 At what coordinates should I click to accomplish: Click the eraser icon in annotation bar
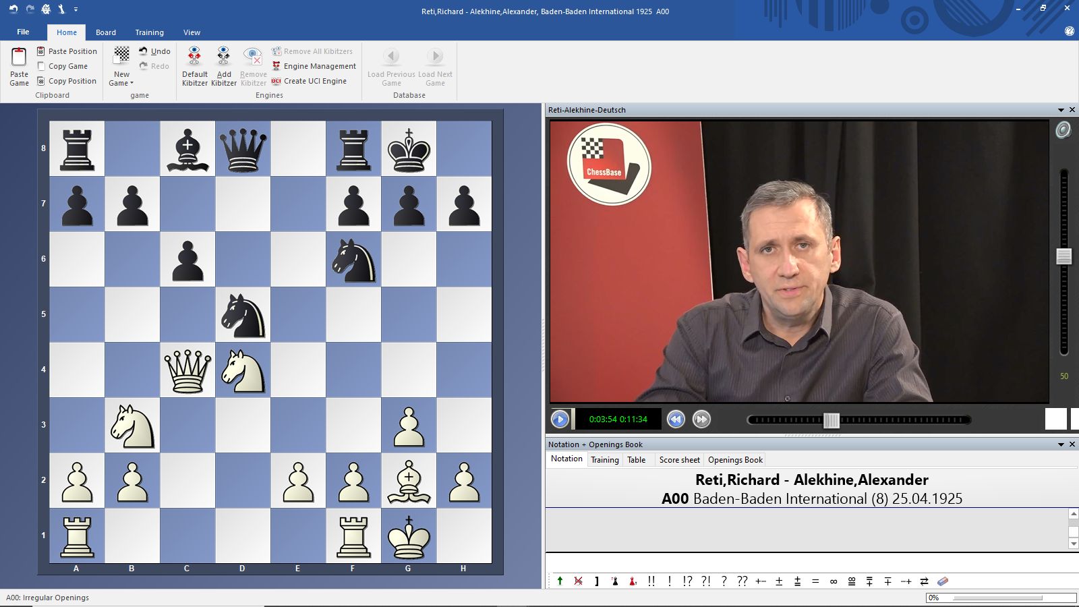point(943,581)
